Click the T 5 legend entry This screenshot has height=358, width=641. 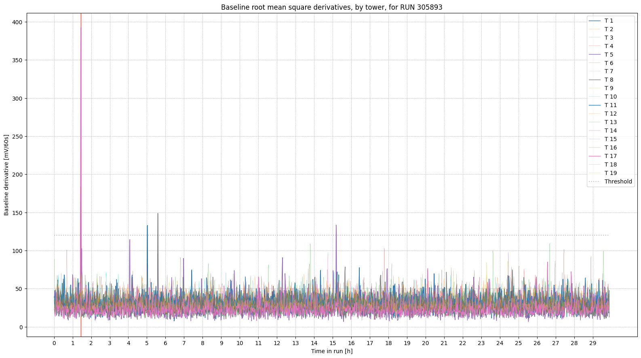click(x=609, y=55)
